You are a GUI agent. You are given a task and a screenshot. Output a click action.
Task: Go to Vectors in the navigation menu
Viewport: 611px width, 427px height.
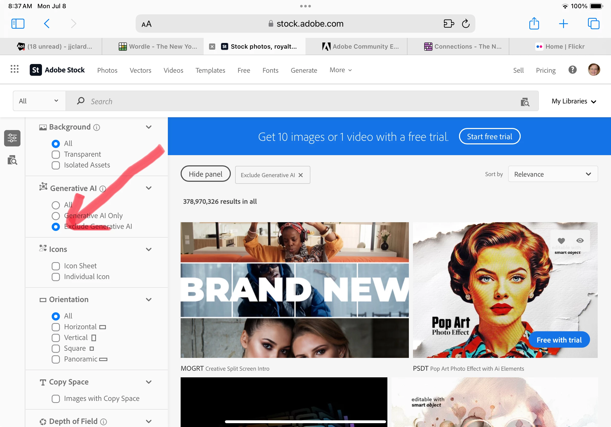[x=140, y=70]
